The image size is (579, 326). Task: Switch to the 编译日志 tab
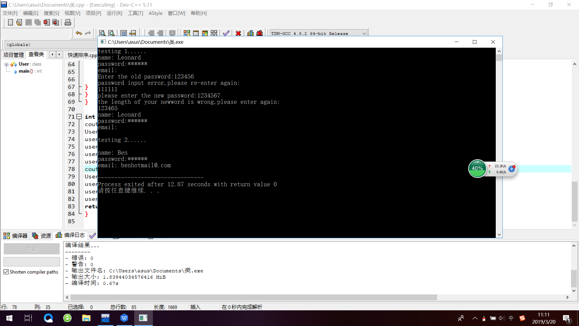tap(71, 235)
